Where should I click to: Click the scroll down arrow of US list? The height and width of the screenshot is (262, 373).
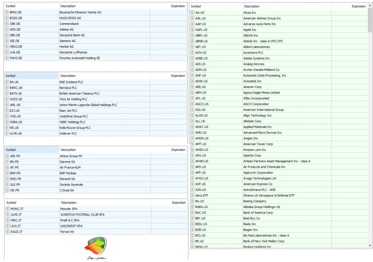click(x=370, y=245)
